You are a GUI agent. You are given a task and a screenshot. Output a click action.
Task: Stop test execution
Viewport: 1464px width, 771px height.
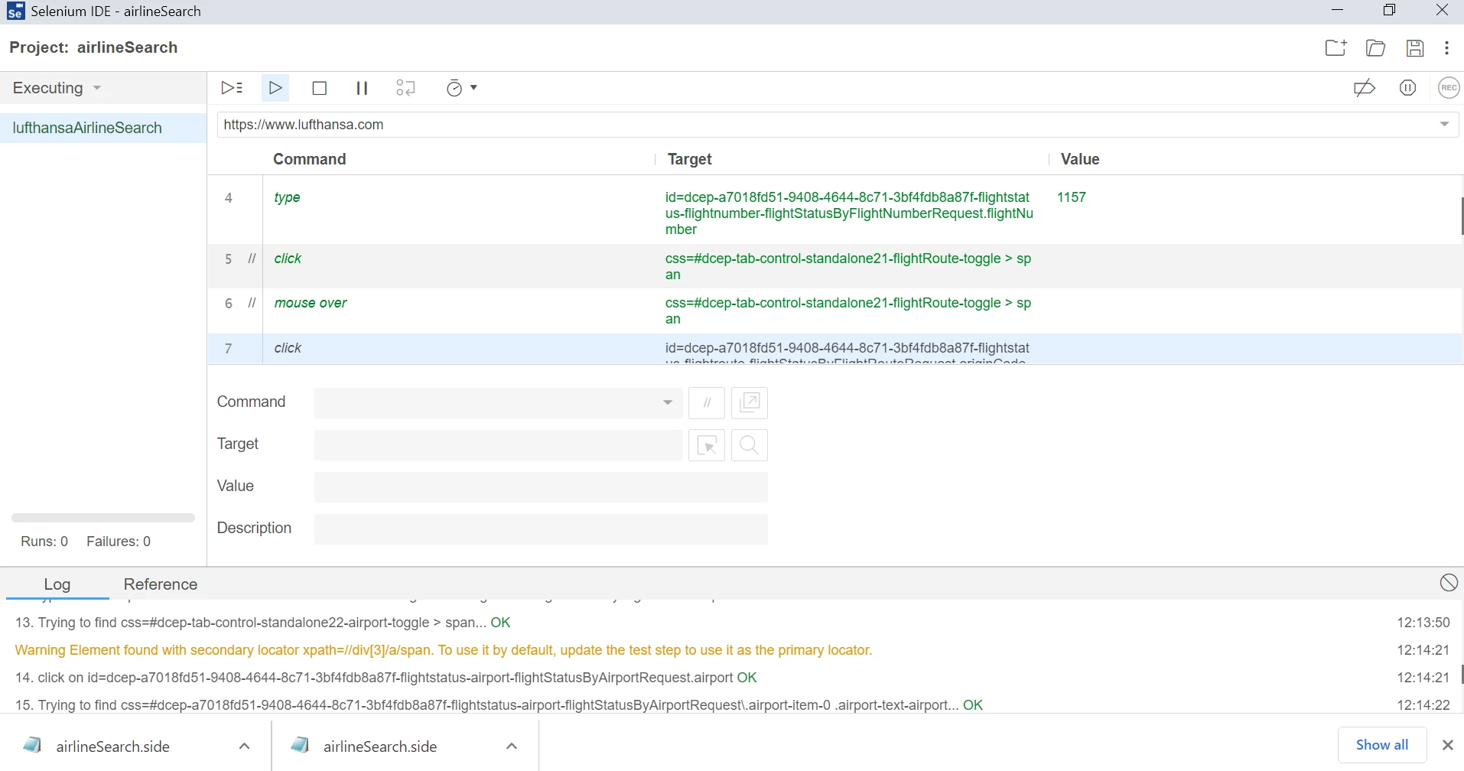(x=320, y=88)
